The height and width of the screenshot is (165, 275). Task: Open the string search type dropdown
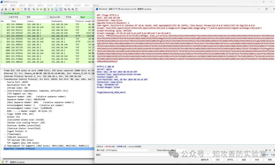72,17
